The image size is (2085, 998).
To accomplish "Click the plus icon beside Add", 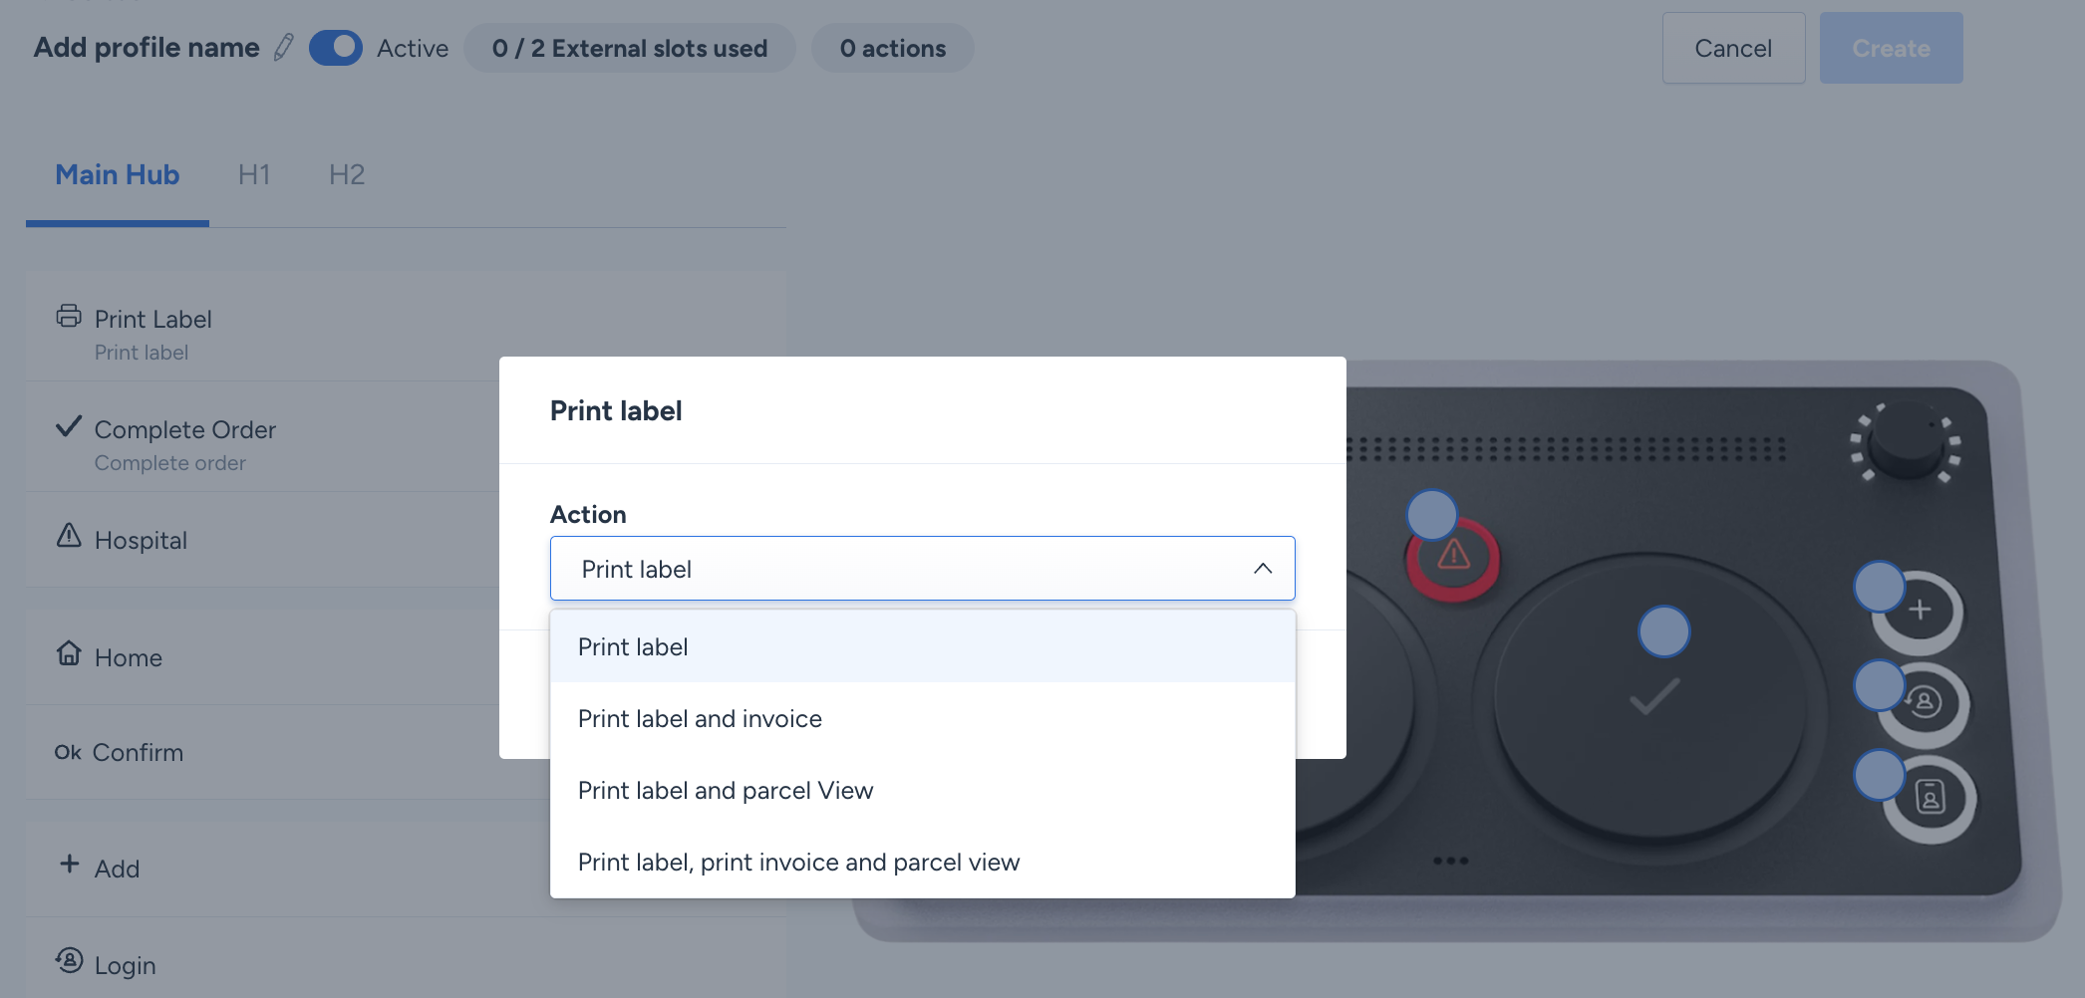I will coord(69,864).
